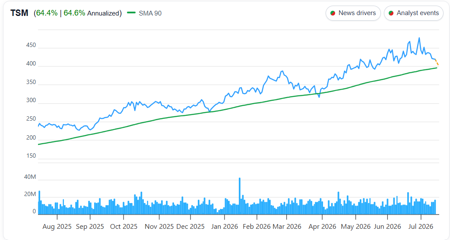Click the 350 price axis label
The width and height of the screenshot is (450, 240).
coord(31,82)
